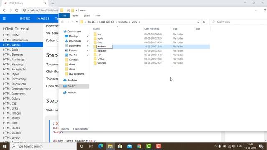Open HTML HOME link in sidebar
This screenshot has width=267, height=150.
pyautogui.click(x=12, y=35)
